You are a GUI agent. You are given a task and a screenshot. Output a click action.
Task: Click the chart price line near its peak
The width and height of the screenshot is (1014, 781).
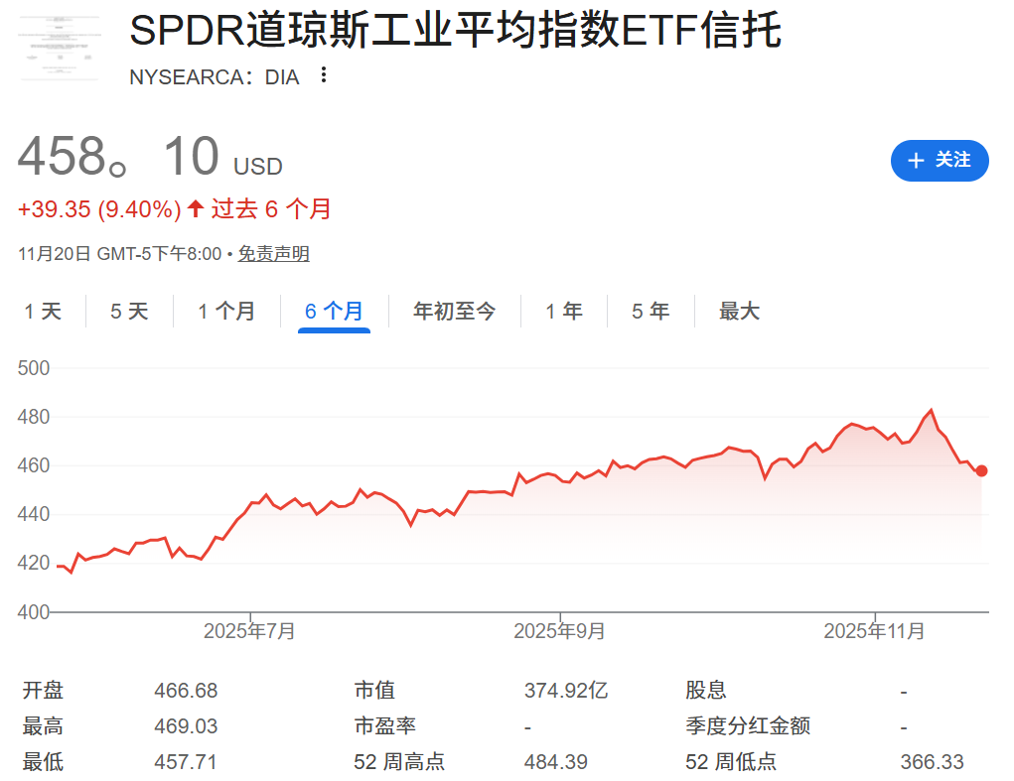point(930,409)
